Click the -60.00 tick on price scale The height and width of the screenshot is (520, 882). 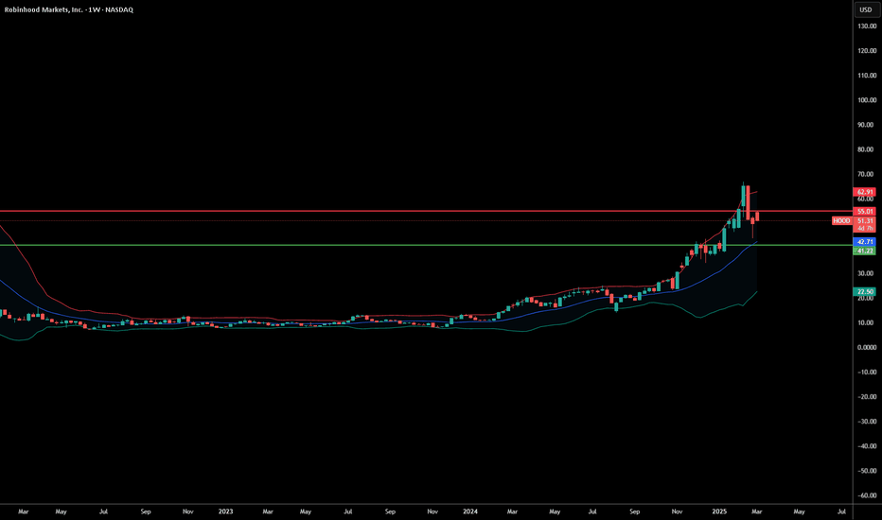pyautogui.click(x=866, y=494)
